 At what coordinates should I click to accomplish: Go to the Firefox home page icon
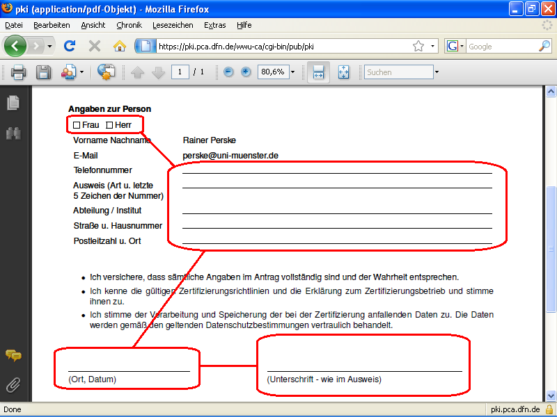[120, 47]
